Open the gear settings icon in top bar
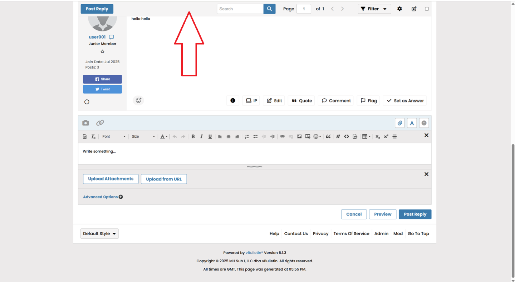 [x=399, y=9]
